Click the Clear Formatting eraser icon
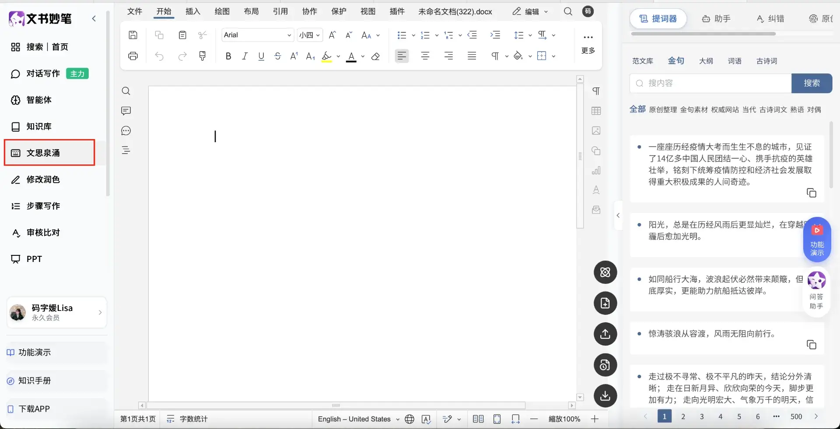The image size is (840, 429). point(375,56)
